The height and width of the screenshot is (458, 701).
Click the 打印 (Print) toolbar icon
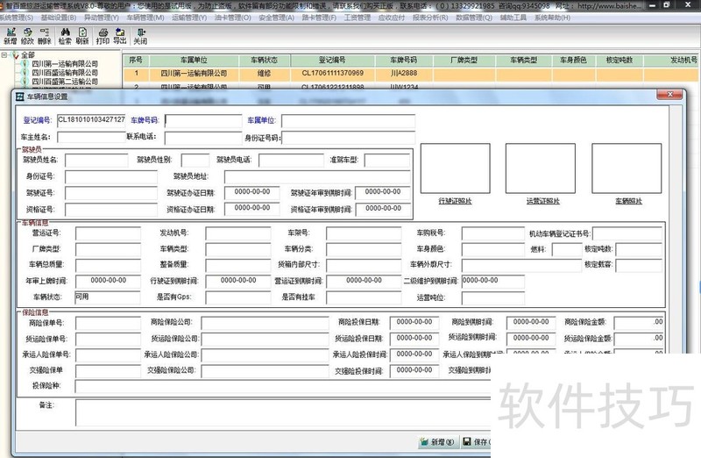[103, 36]
